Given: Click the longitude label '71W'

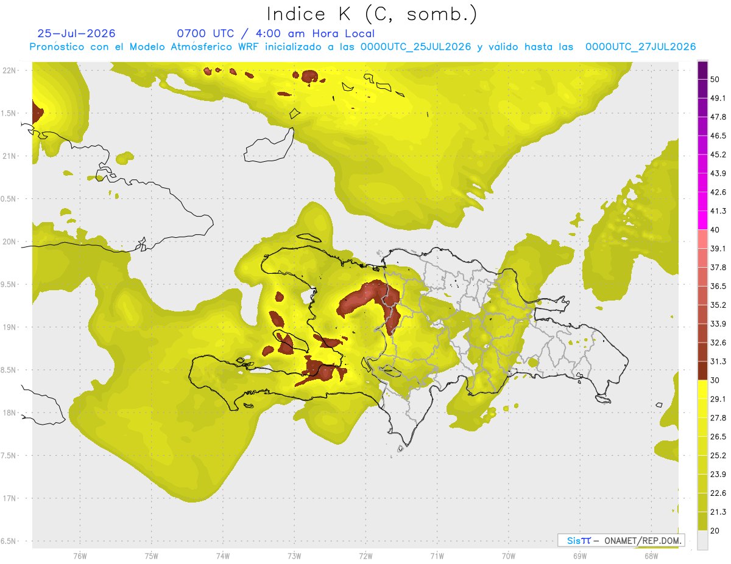Looking at the screenshot, I should (437, 555).
